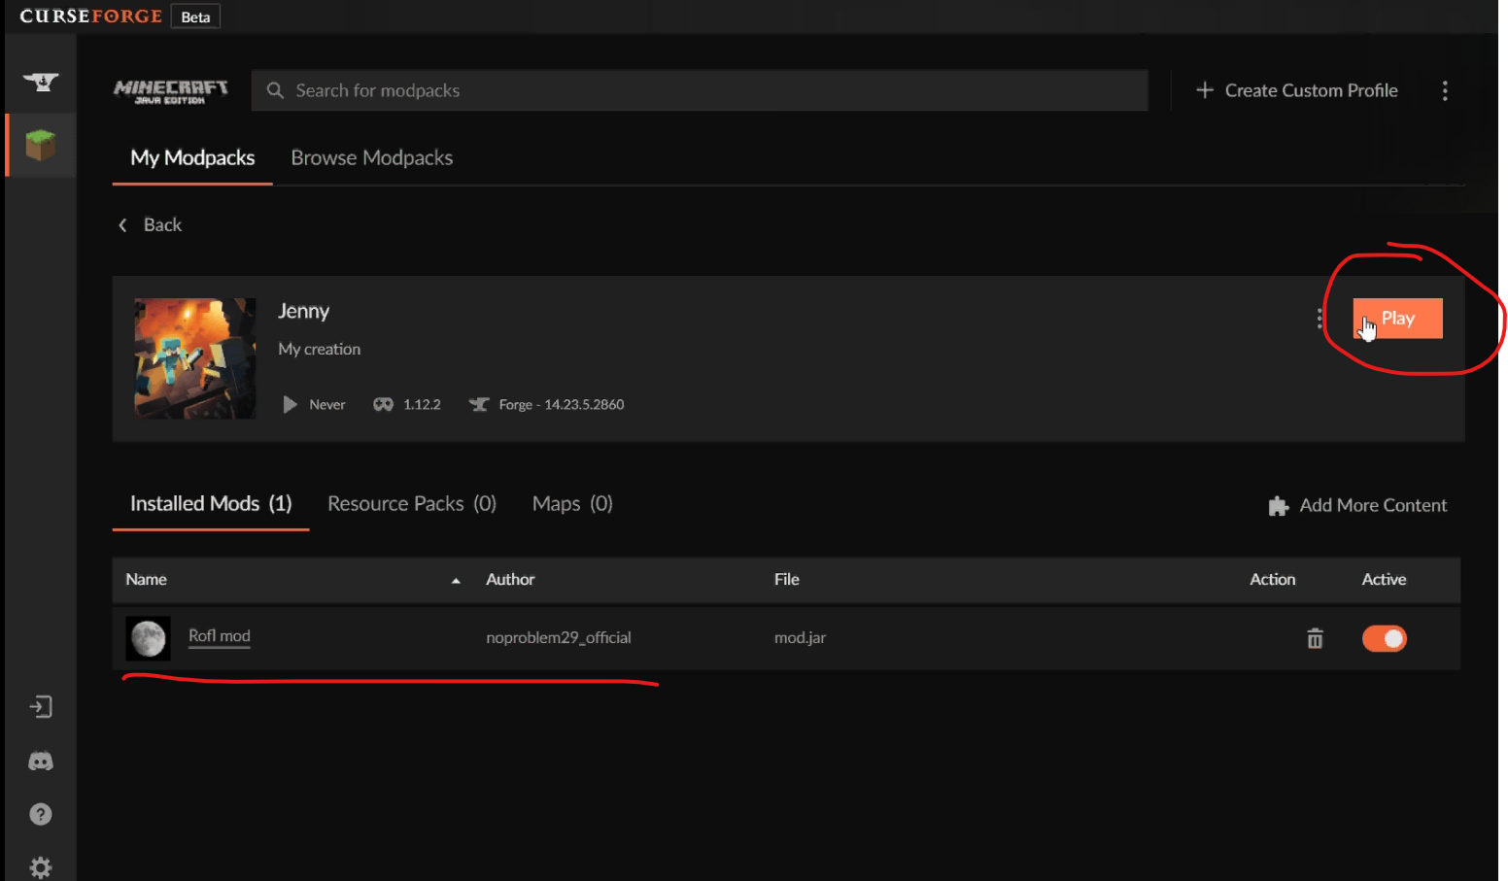
Task: Open the Rofl mod link
Action: click(x=220, y=636)
